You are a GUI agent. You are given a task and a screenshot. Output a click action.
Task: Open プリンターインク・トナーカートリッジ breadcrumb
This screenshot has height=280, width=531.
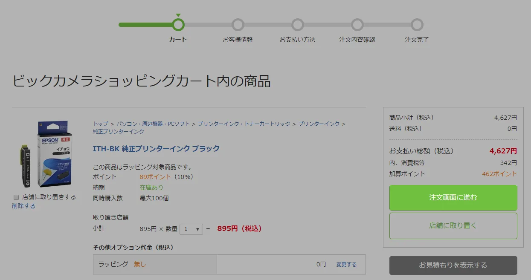[244, 124]
